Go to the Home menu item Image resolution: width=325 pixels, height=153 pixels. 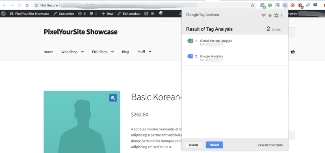pyautogui.click(x=48, y=52)
